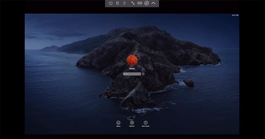
Task: Select the basketball user avatar
Action: [132, 60]
